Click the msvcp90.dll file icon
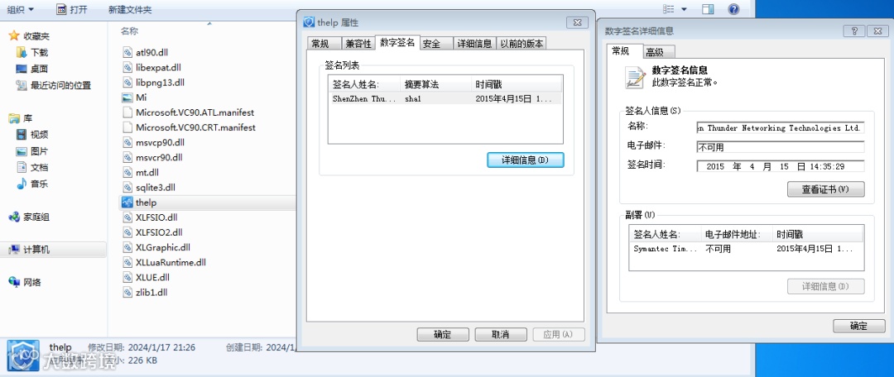This screenshot has height=377, width=894. (127, 142)
